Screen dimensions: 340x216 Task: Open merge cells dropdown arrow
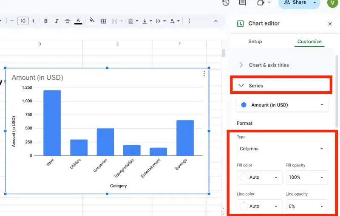pos(122,21)
